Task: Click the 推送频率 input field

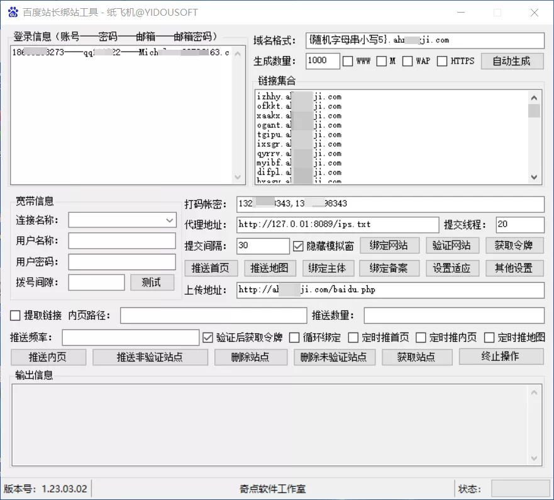Action: click(130, 338)
